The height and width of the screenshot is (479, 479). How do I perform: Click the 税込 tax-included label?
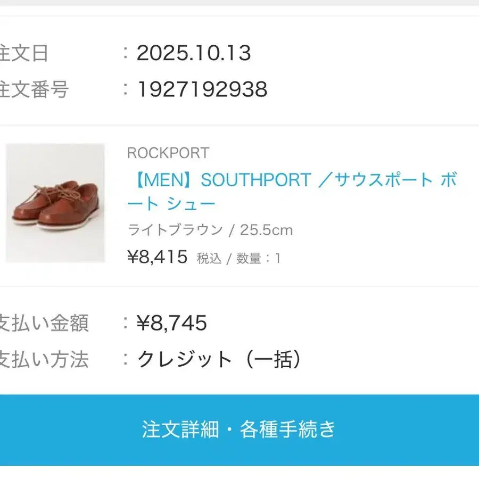tap(209, 259)
